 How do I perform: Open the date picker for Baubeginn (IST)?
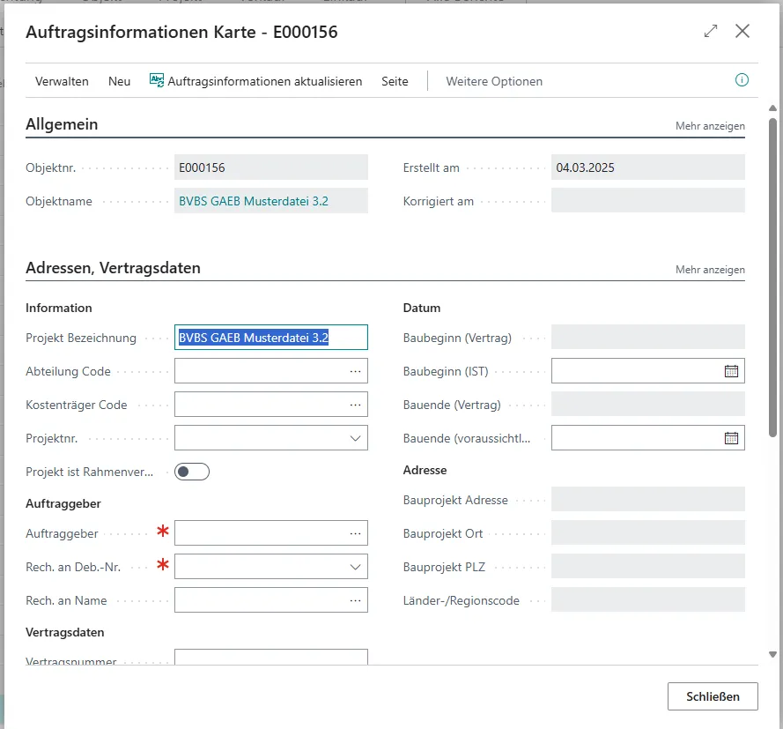(x=732, y=370)
